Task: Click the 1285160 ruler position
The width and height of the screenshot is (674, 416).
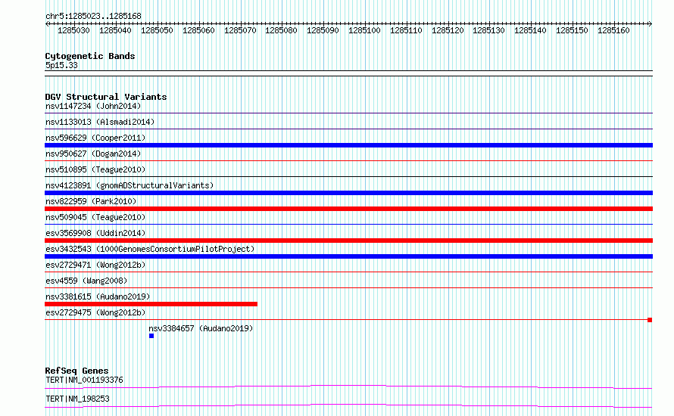Action: point(614,30)
